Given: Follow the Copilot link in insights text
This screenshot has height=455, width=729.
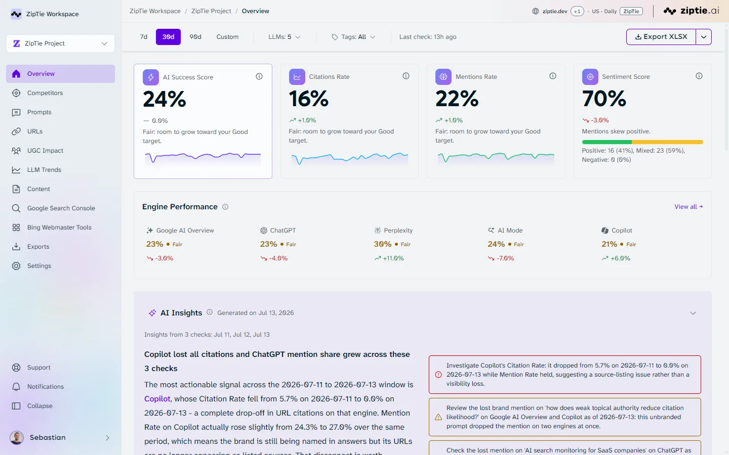Looking at the screenshot, I should [x=157, y=399].
